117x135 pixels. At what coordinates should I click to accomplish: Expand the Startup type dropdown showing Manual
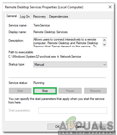[70, 65]
